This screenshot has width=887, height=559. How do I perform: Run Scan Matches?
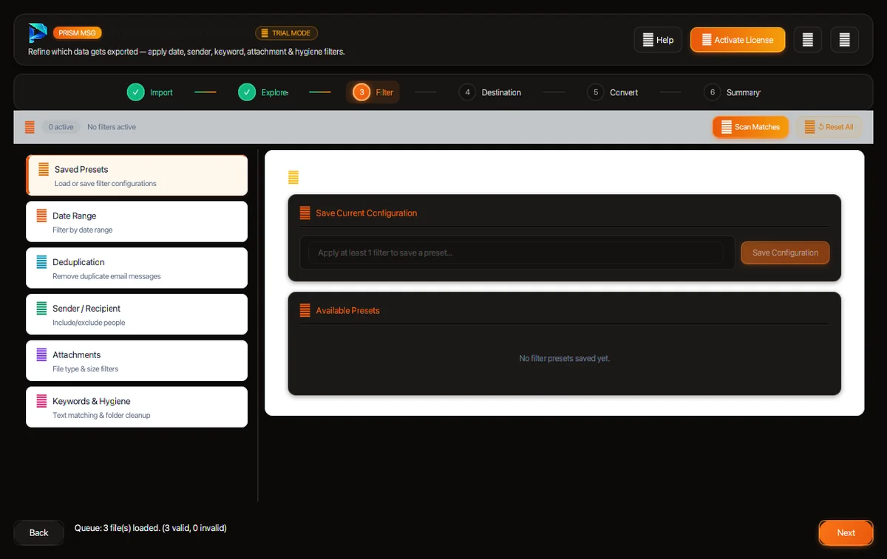click(751, 127)
